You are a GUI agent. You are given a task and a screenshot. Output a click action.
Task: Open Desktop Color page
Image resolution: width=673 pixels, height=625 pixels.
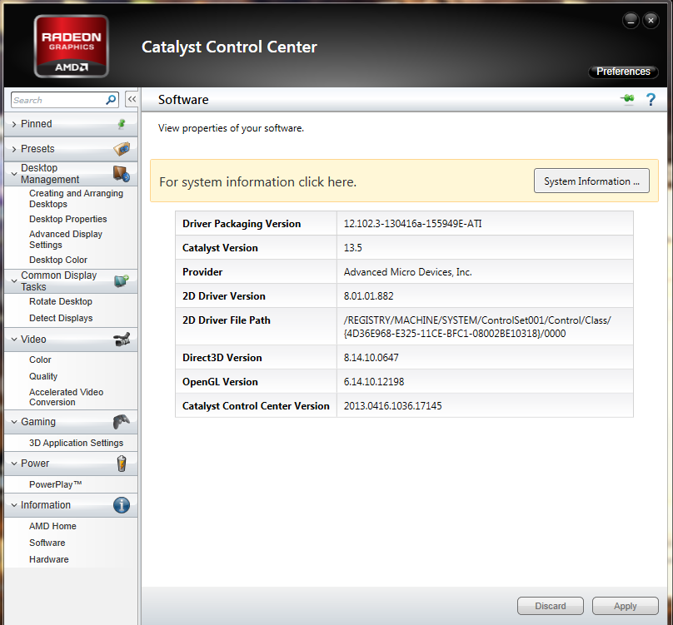(58, 260)
